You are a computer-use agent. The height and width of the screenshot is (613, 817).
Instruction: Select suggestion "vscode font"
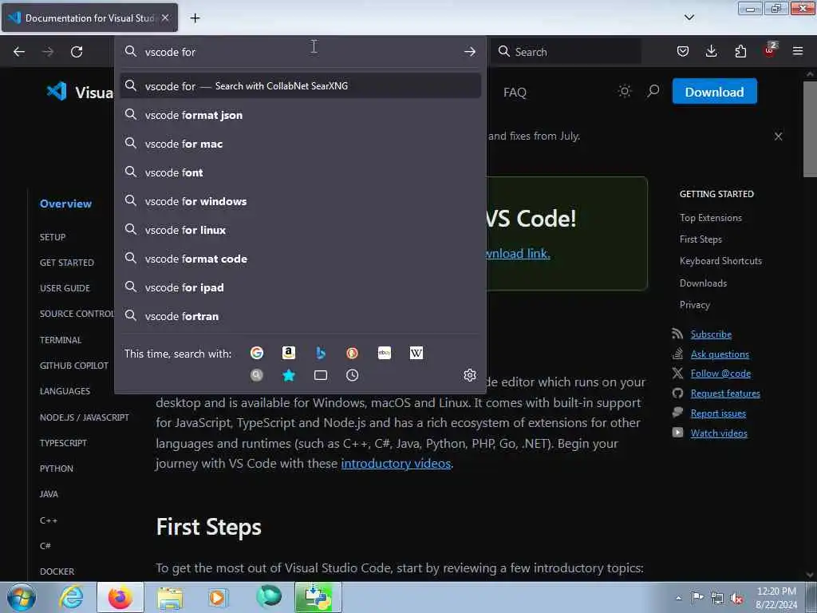(x=301, y=172)
